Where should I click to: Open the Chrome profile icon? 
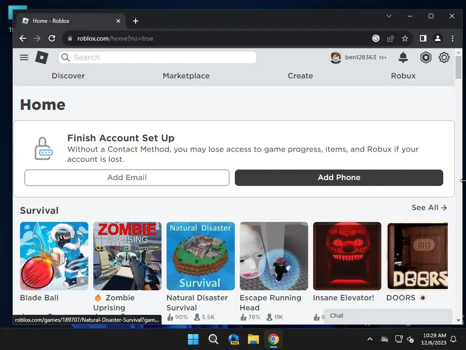437,38
